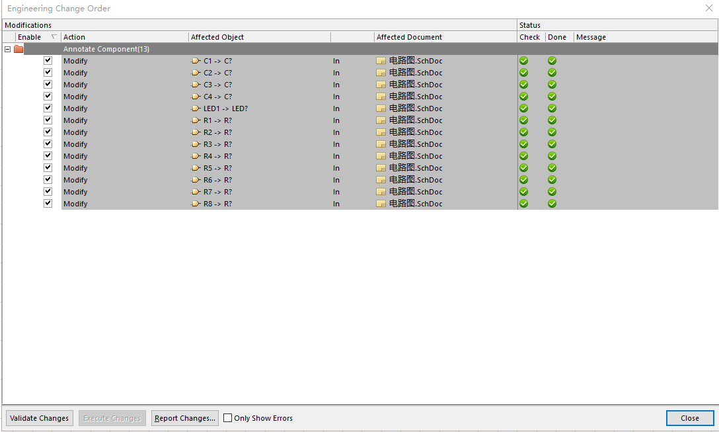This screenshot has width=719, height=432.
Task: Click component icon beside R4 -> R?
Action: [196, 156]
